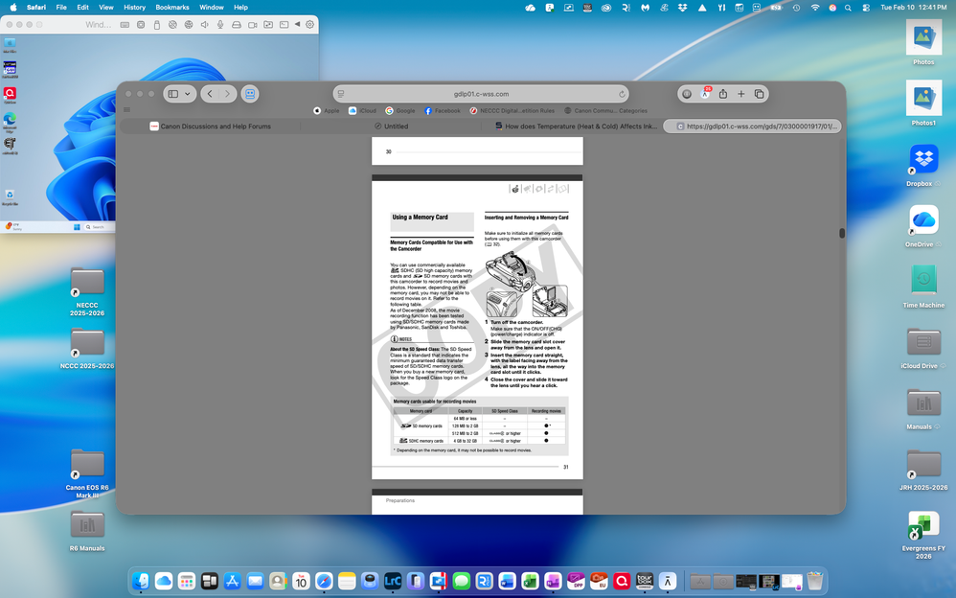The width and height of the screenshot is (956, 598).
Task: Open the Share button in Safari
Action: [x=723, y=94]
